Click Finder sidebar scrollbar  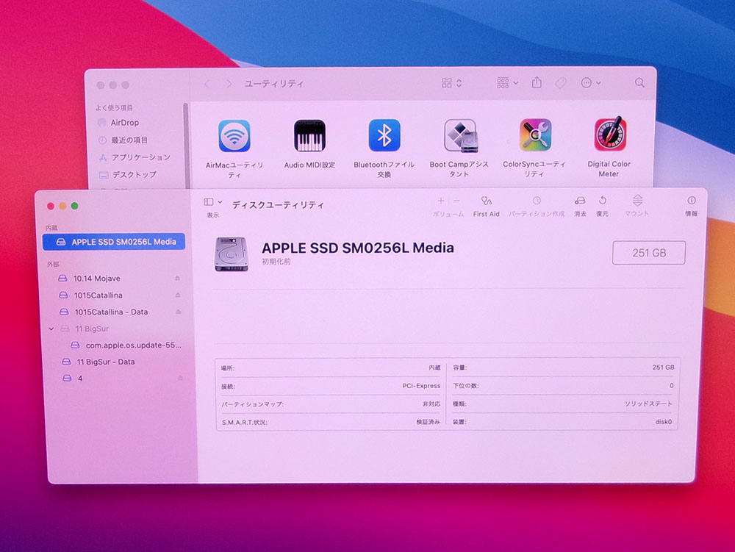[x=186, y=146]
